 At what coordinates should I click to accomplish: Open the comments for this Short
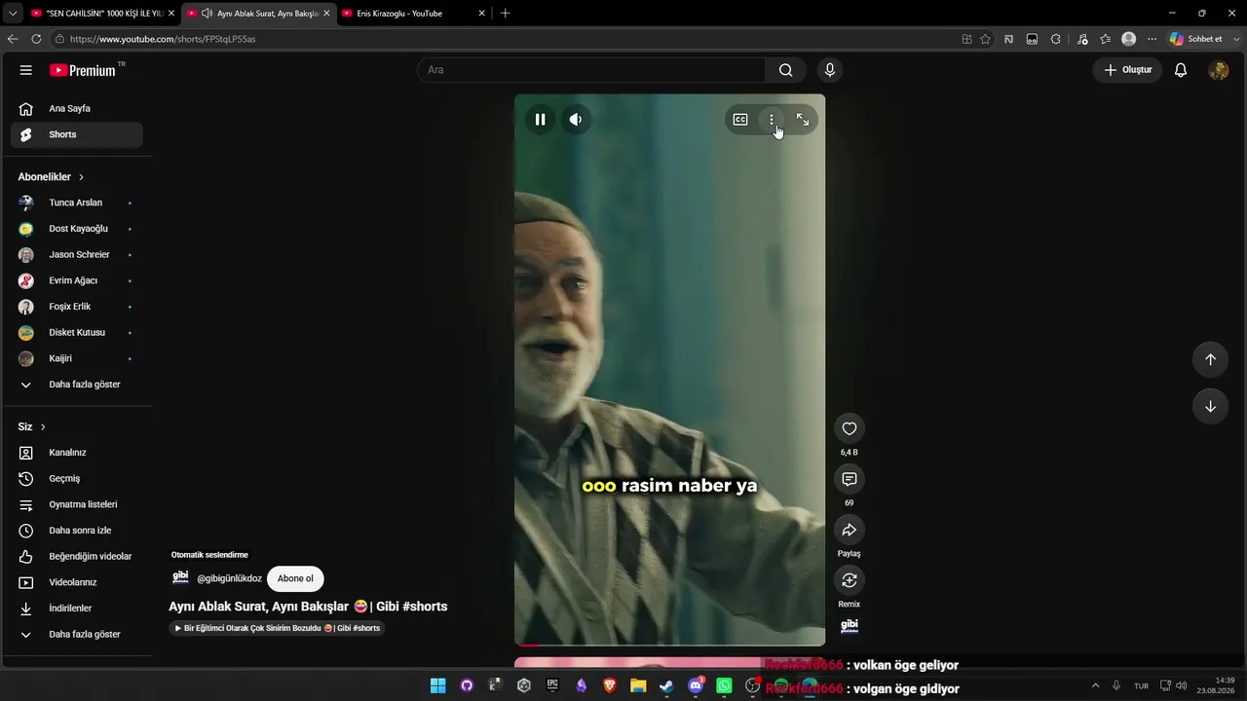850,479
